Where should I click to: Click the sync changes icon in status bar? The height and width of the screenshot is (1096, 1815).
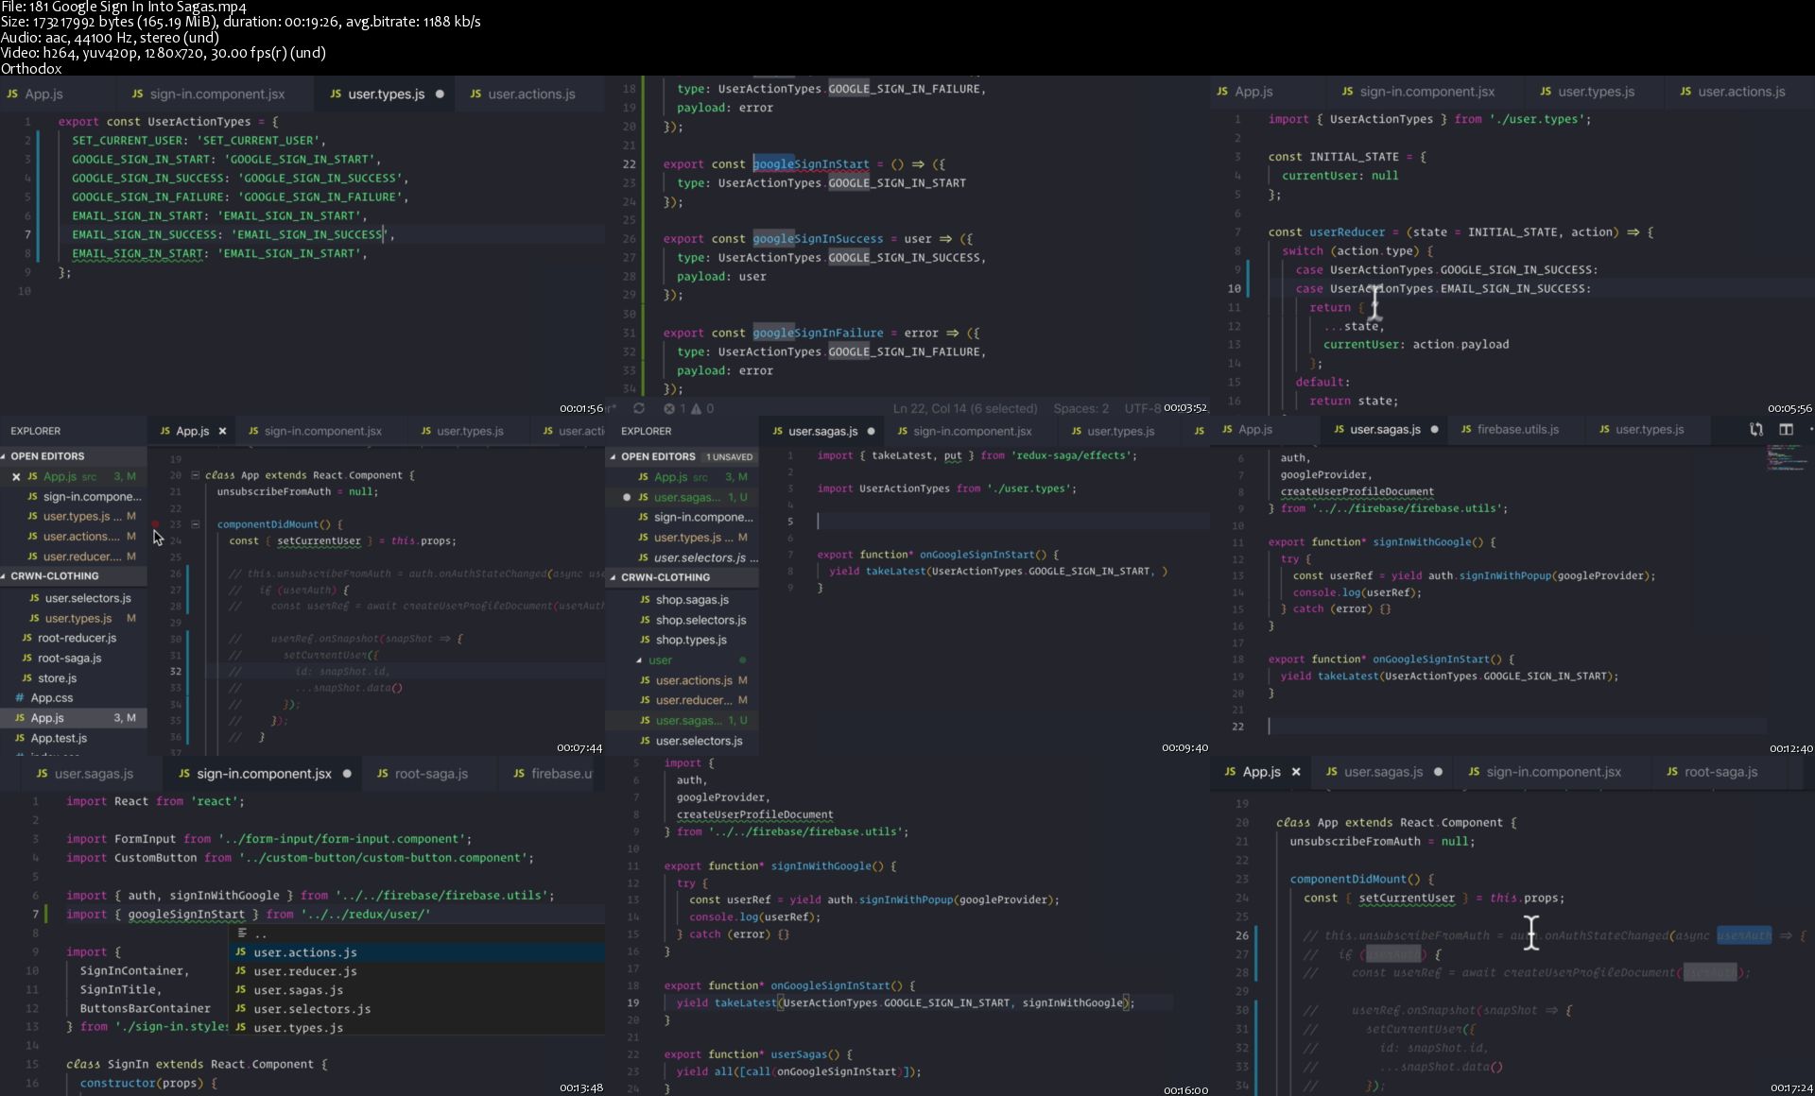pyautogui.click(x=639, y=408)
